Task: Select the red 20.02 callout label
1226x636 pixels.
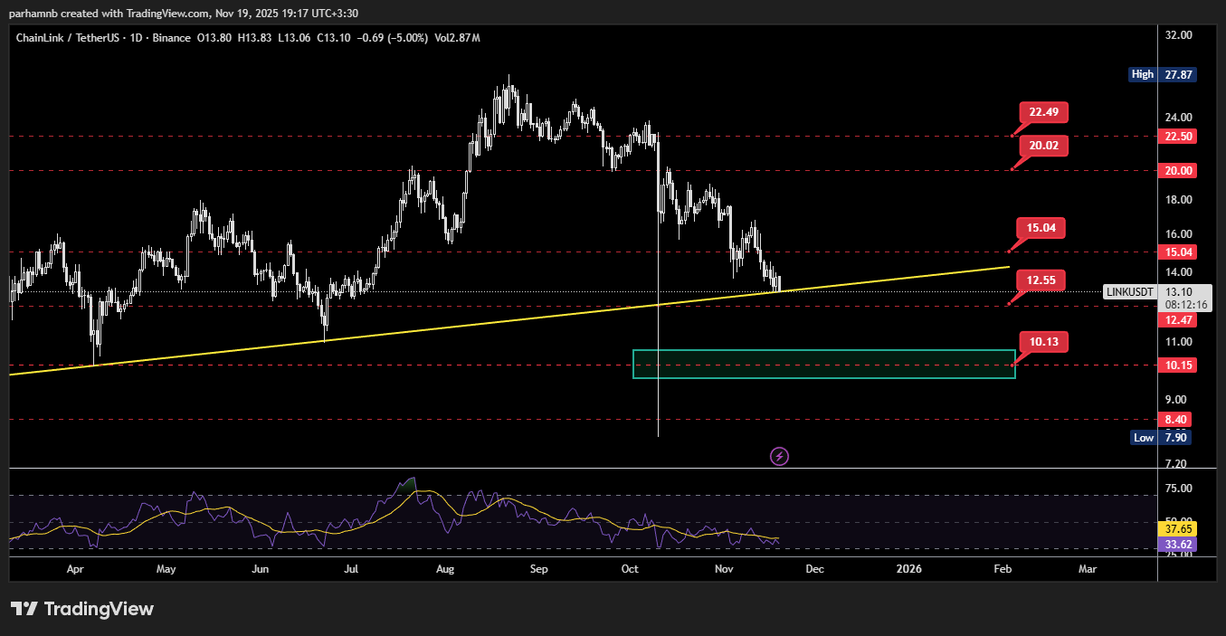Action: coord(1043,146)
